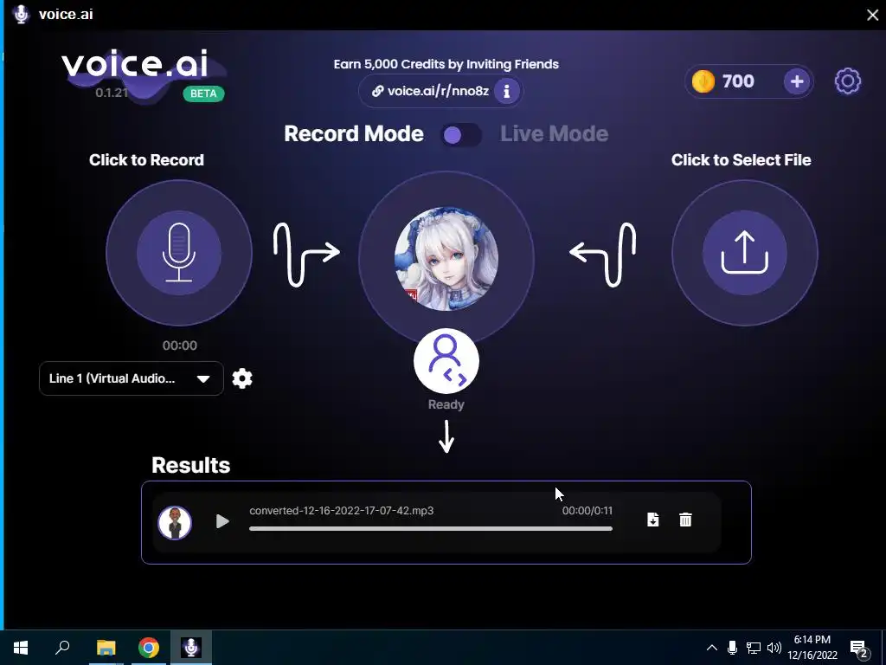Click the Earn 5,000 Credits text

pyautogui.click(x=446, y=64)
